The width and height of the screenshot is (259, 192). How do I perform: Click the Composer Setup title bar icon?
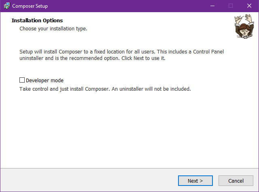coord(7,6)
